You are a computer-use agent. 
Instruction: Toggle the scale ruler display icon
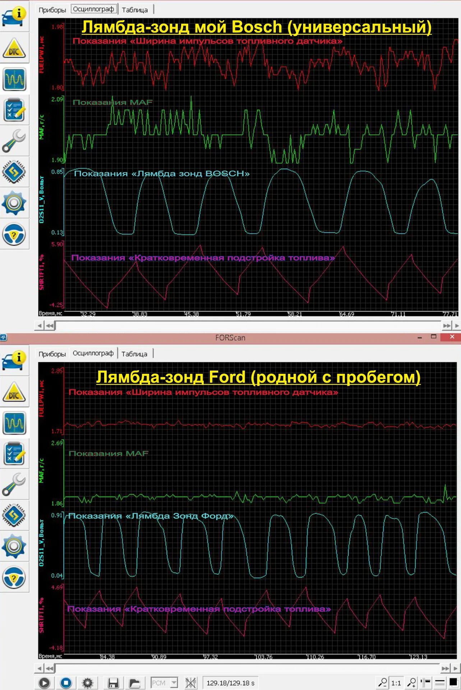pos(426,682)
